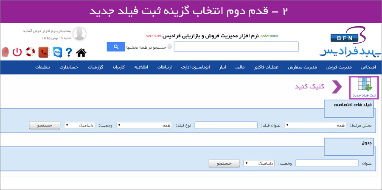Screen dimensions: 382x190
Task: Launch the TeamViewer remote support icon
Action: (x=55, y=52)
